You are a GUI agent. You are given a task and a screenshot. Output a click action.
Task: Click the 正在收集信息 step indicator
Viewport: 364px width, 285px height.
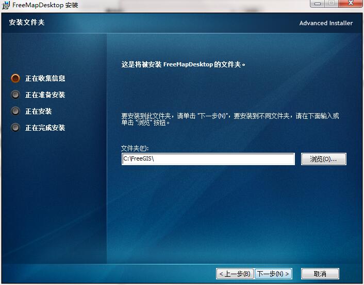[15, 78]
